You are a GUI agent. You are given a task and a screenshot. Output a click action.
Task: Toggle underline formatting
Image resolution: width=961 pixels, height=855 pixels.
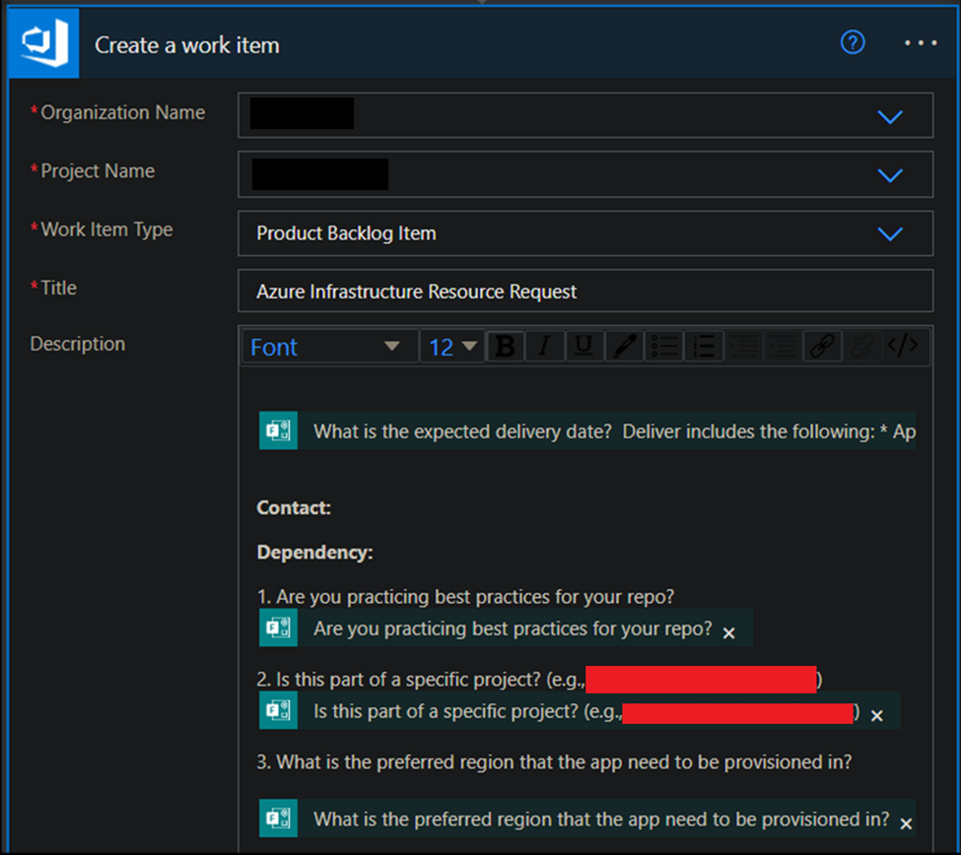coord(583,346)
